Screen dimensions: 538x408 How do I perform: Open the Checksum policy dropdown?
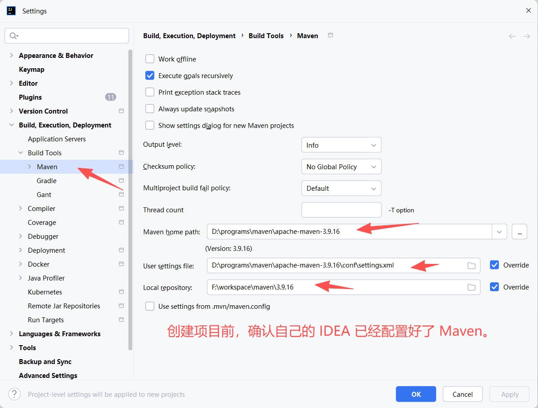(341, 167)
